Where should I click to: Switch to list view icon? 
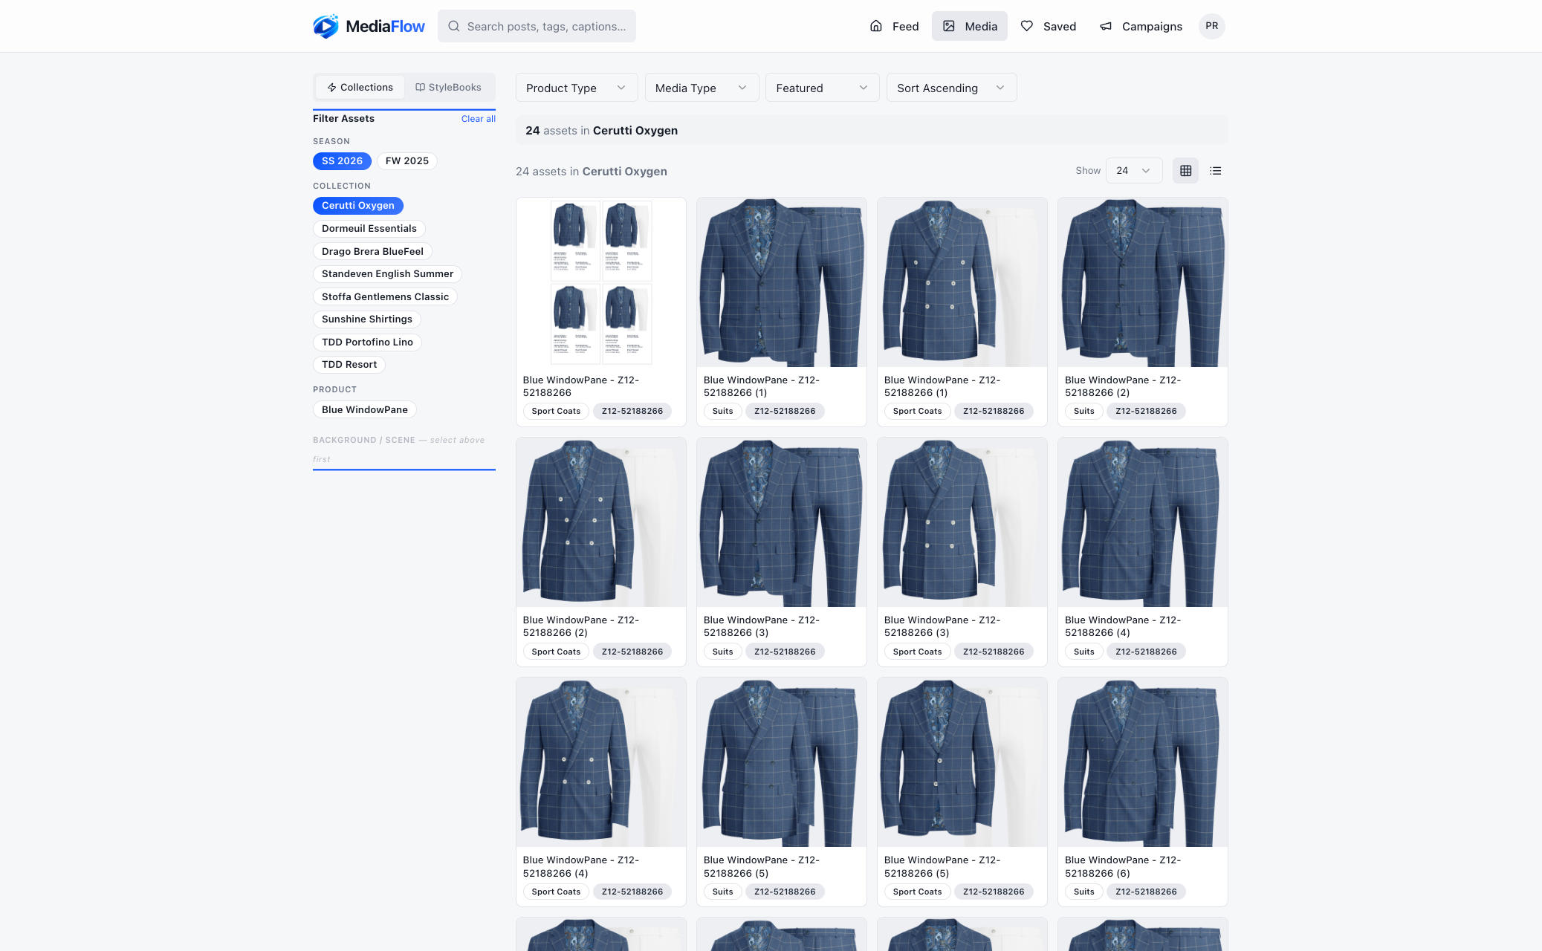click(1216, 171)
